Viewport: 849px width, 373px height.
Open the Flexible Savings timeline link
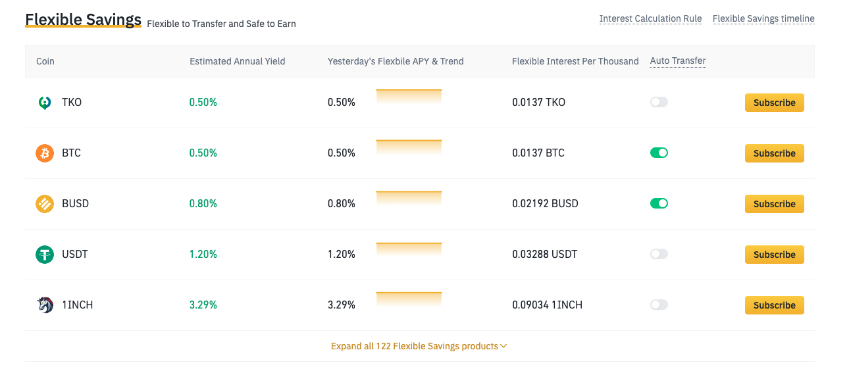coord(763,18)
